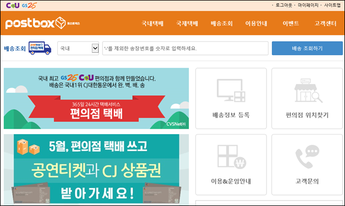Click the 이용&운임안내 label
The image size is (345, 206).
[231, 181]
